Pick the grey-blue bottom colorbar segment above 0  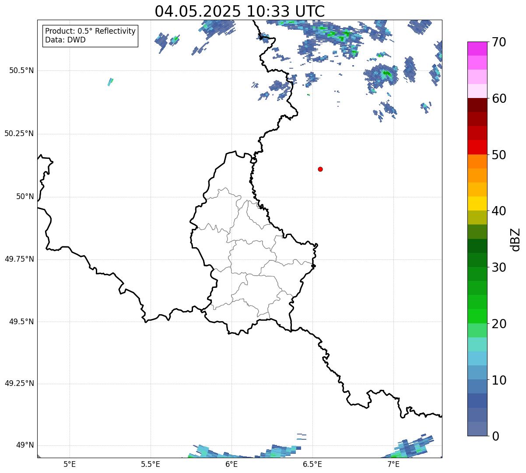coord(477,429)
